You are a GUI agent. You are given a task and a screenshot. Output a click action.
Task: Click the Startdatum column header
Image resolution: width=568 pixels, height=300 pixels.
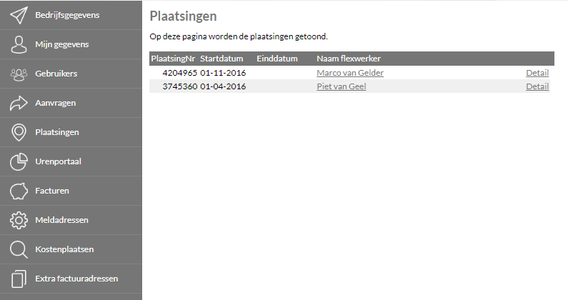click(x=221, y=59)
